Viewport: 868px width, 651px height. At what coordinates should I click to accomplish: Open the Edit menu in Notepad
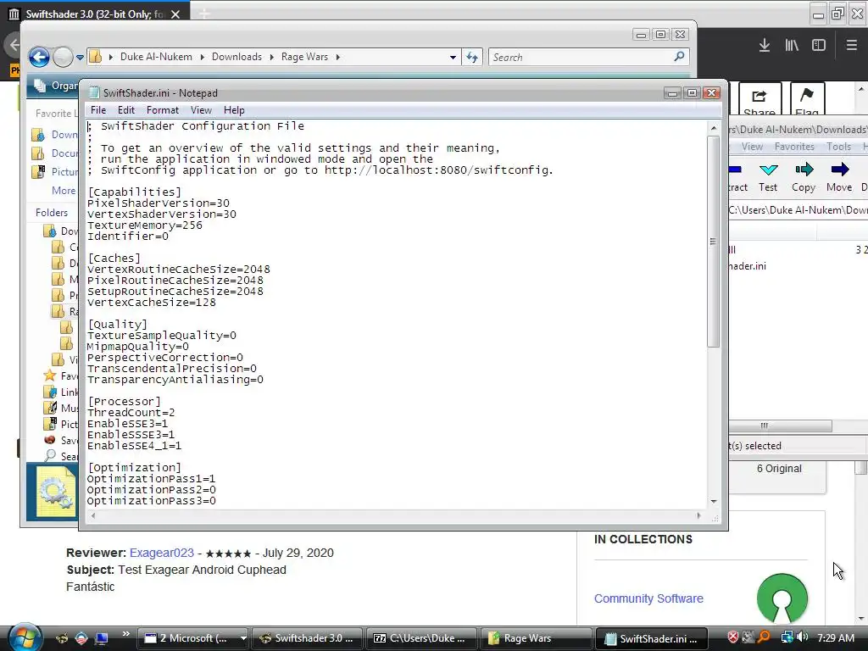(126, 110)
